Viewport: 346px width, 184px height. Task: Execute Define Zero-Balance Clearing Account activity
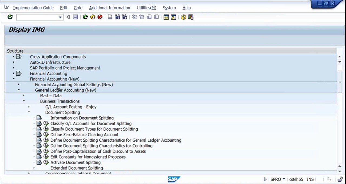pos(46,135)
